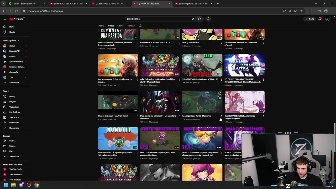336x189 pixels.
Task: Go back in browser history
Action: click(4, 11)
